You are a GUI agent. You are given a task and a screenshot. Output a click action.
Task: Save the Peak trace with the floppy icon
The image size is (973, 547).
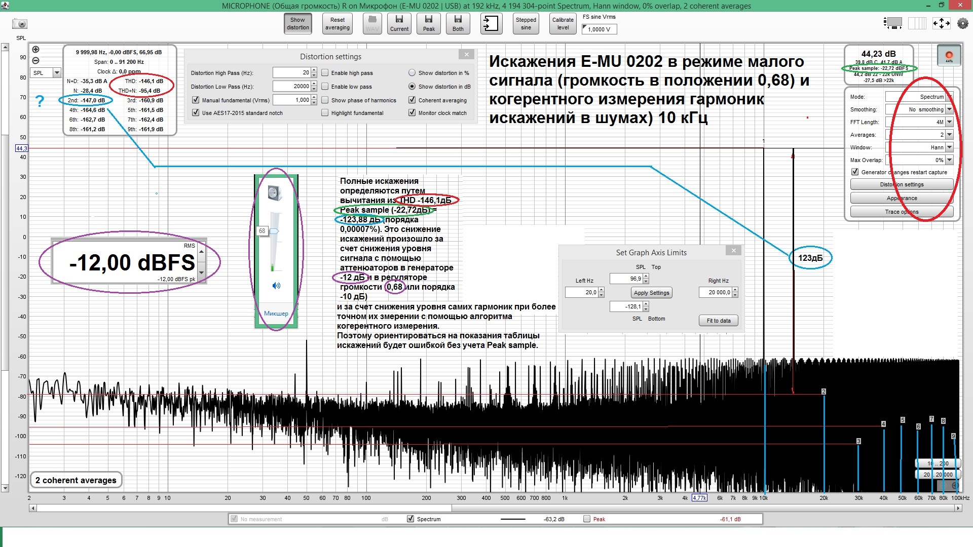click(x=429, y=23)
